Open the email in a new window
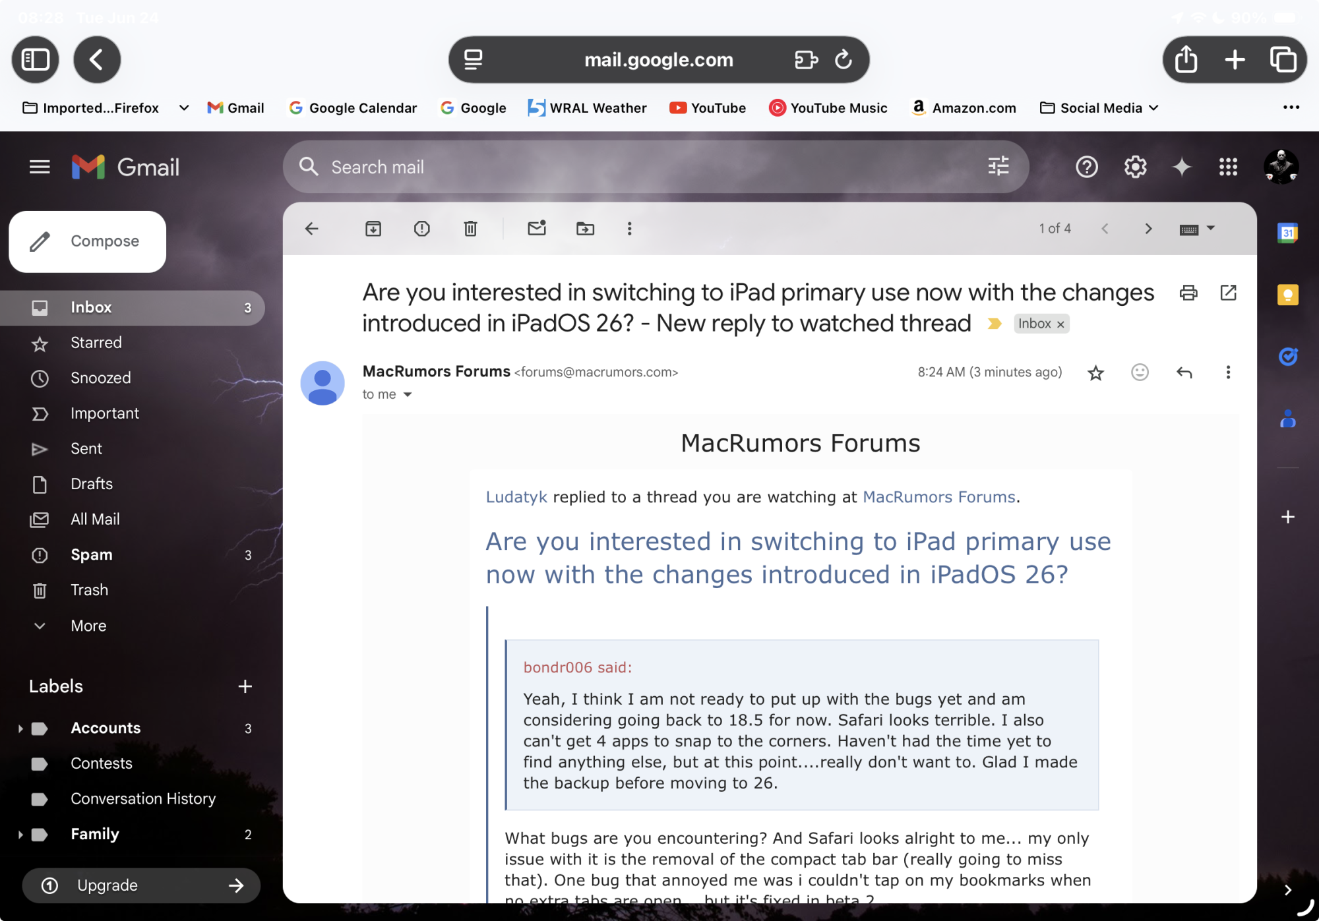 tap(1228, 293)
